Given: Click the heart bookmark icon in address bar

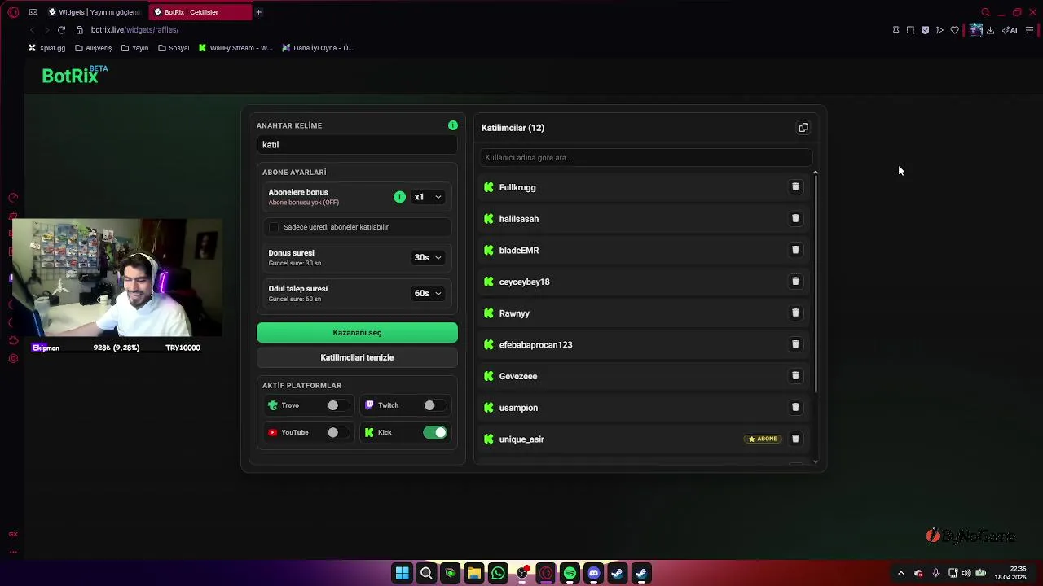Looking at the screenshot, I should pos(954,30).
